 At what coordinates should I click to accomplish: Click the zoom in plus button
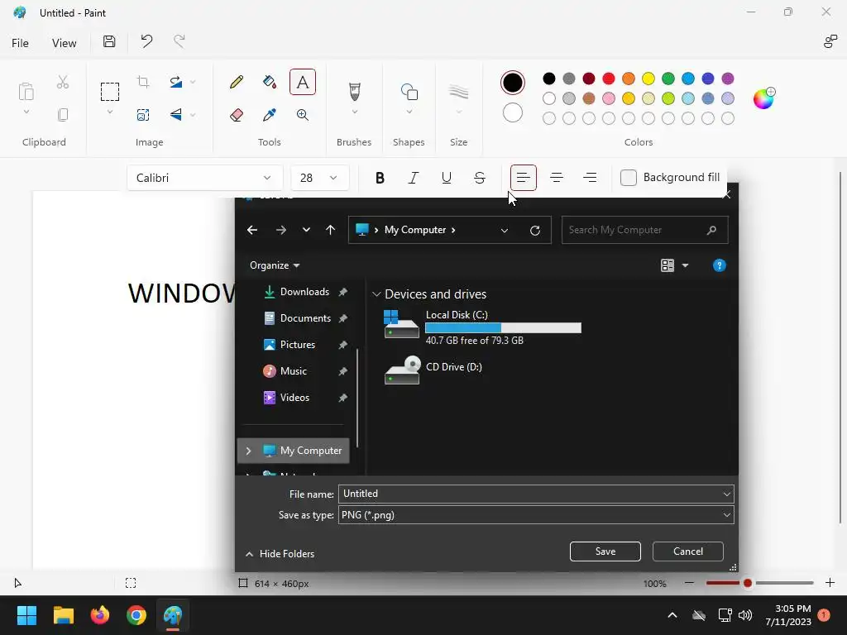pos(830,583)
